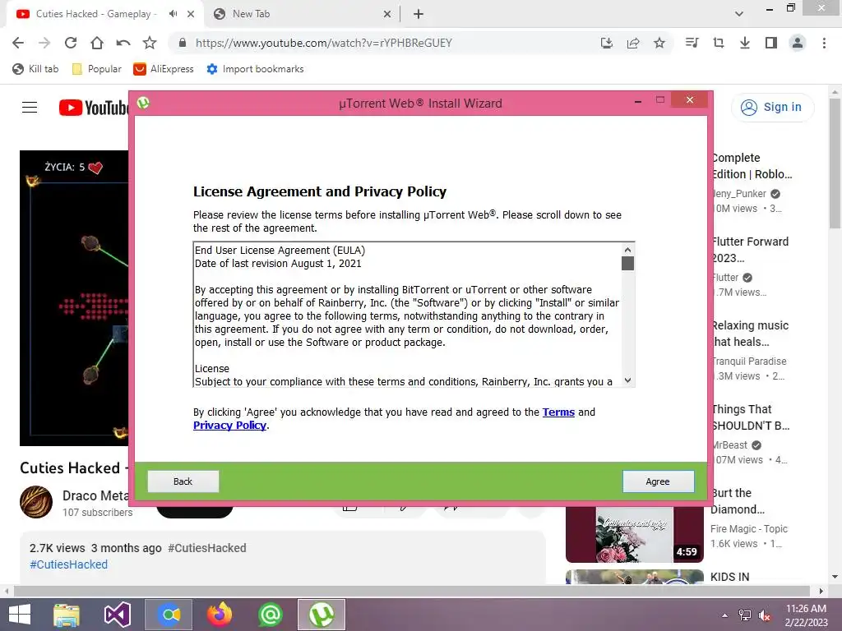Open the Terms link
842x631 pixels.
pos(558,412)
